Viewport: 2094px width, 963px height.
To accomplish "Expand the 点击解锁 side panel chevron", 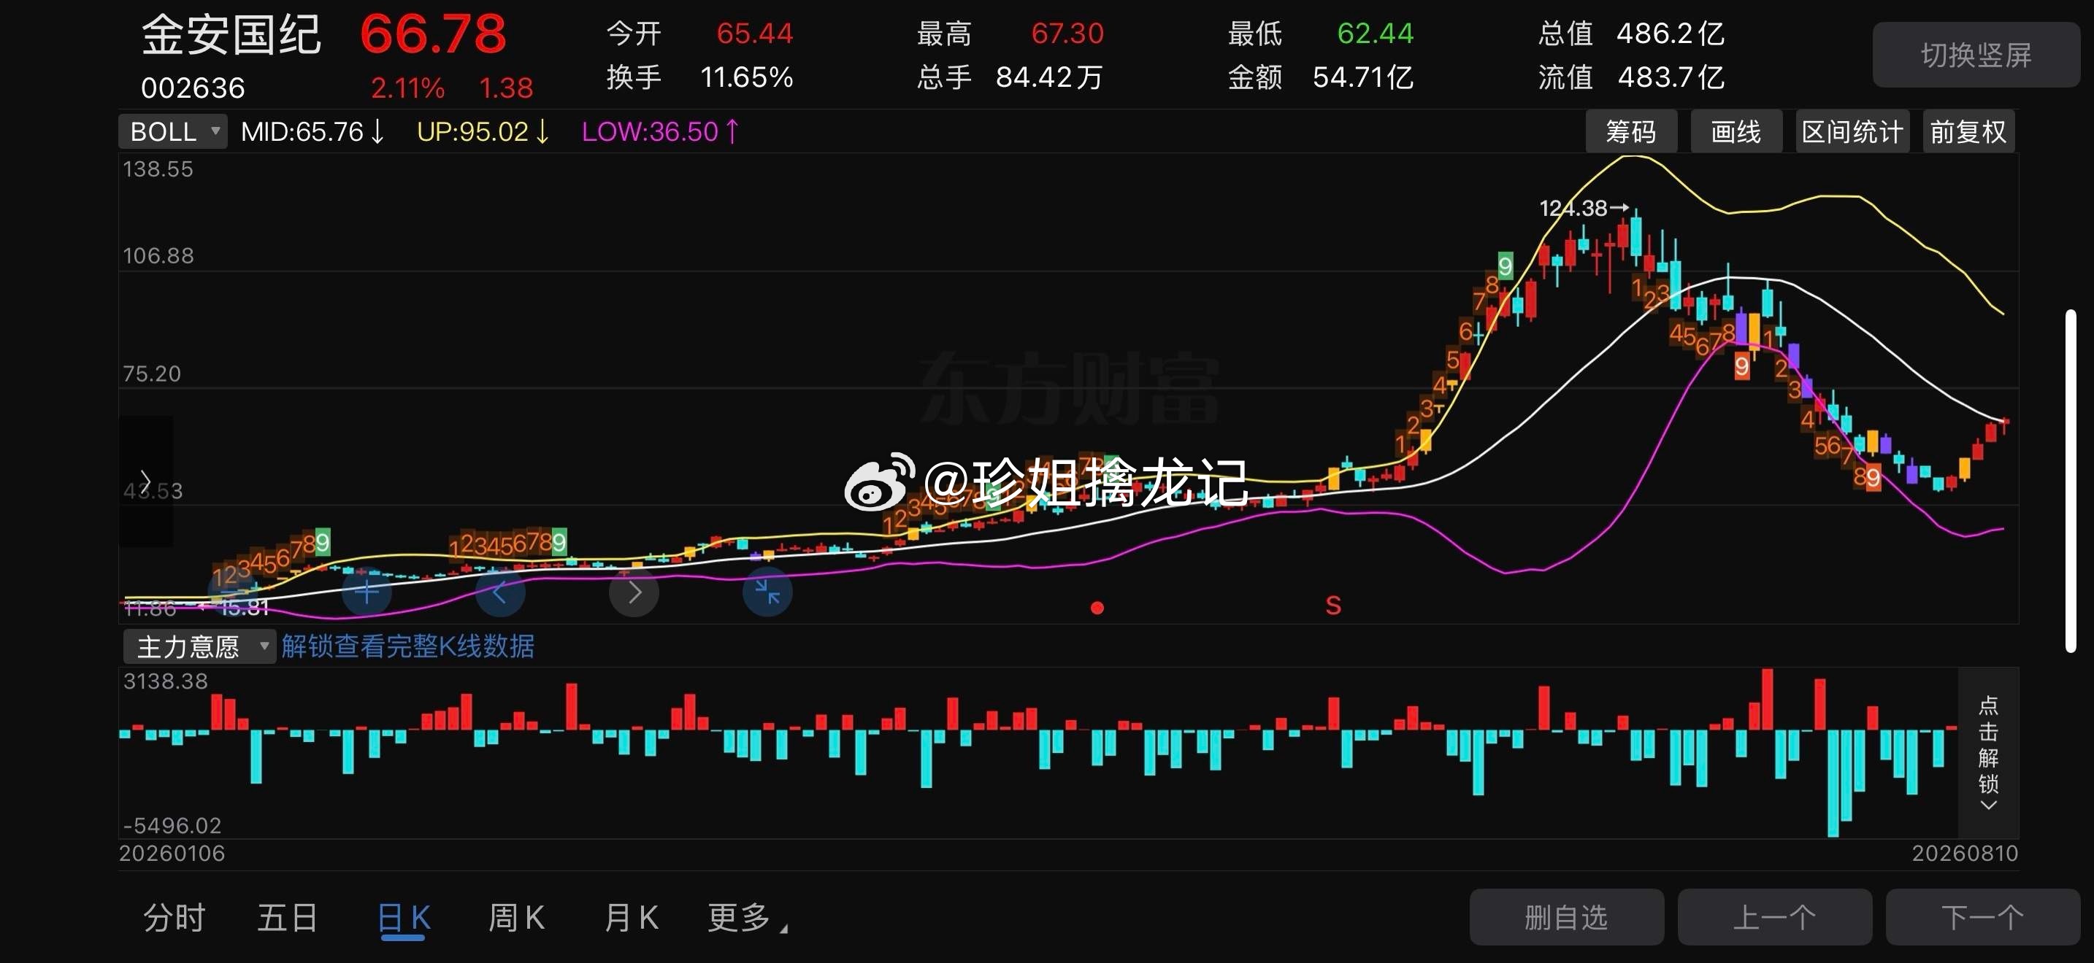I will [1987, 805].
